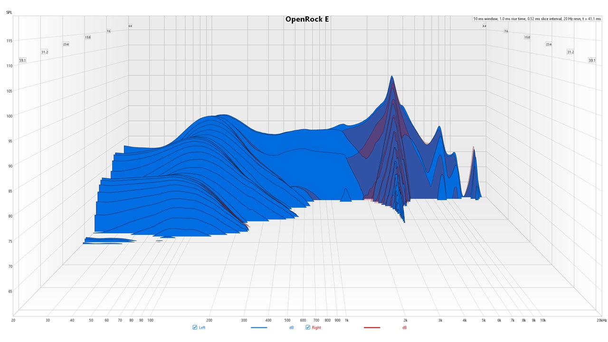The image size is (608, 342).
Task: Click the waterfall settings info text box
Action: 536,19
